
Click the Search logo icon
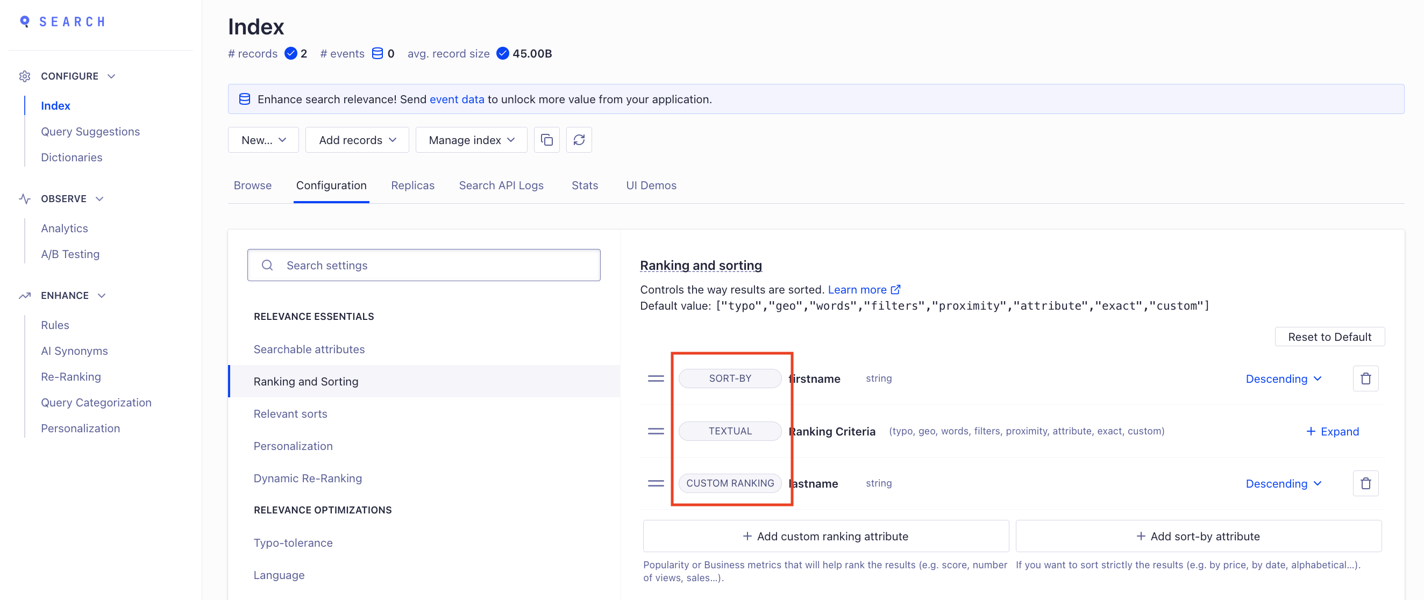click(24, 22)
